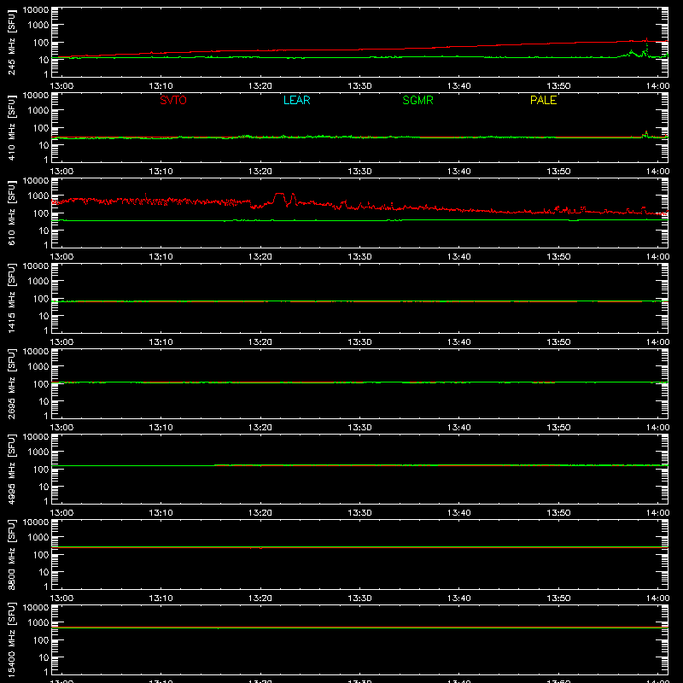The image size is (683, 683).
Task: Click 13:20 time label under 8800 MHz panel
Action: tap(260, 598)
